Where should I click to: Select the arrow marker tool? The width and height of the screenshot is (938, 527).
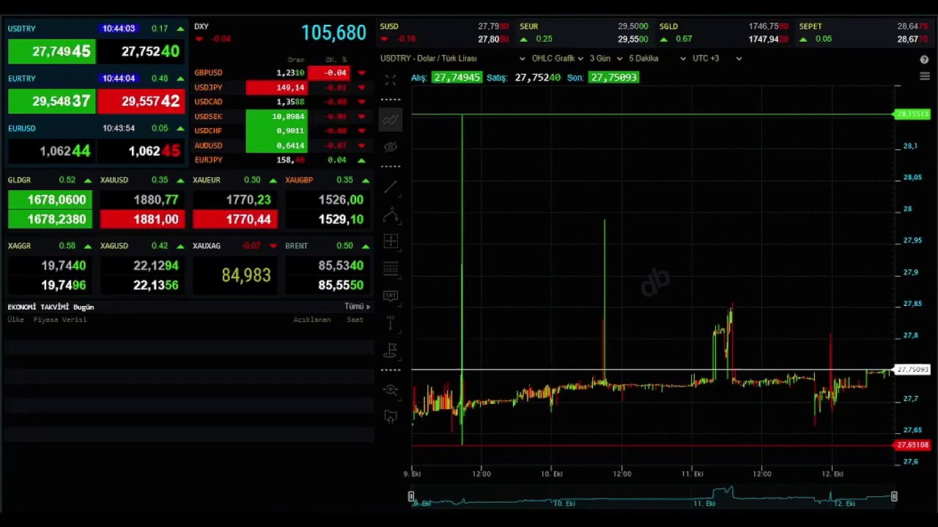coord(391,323)
